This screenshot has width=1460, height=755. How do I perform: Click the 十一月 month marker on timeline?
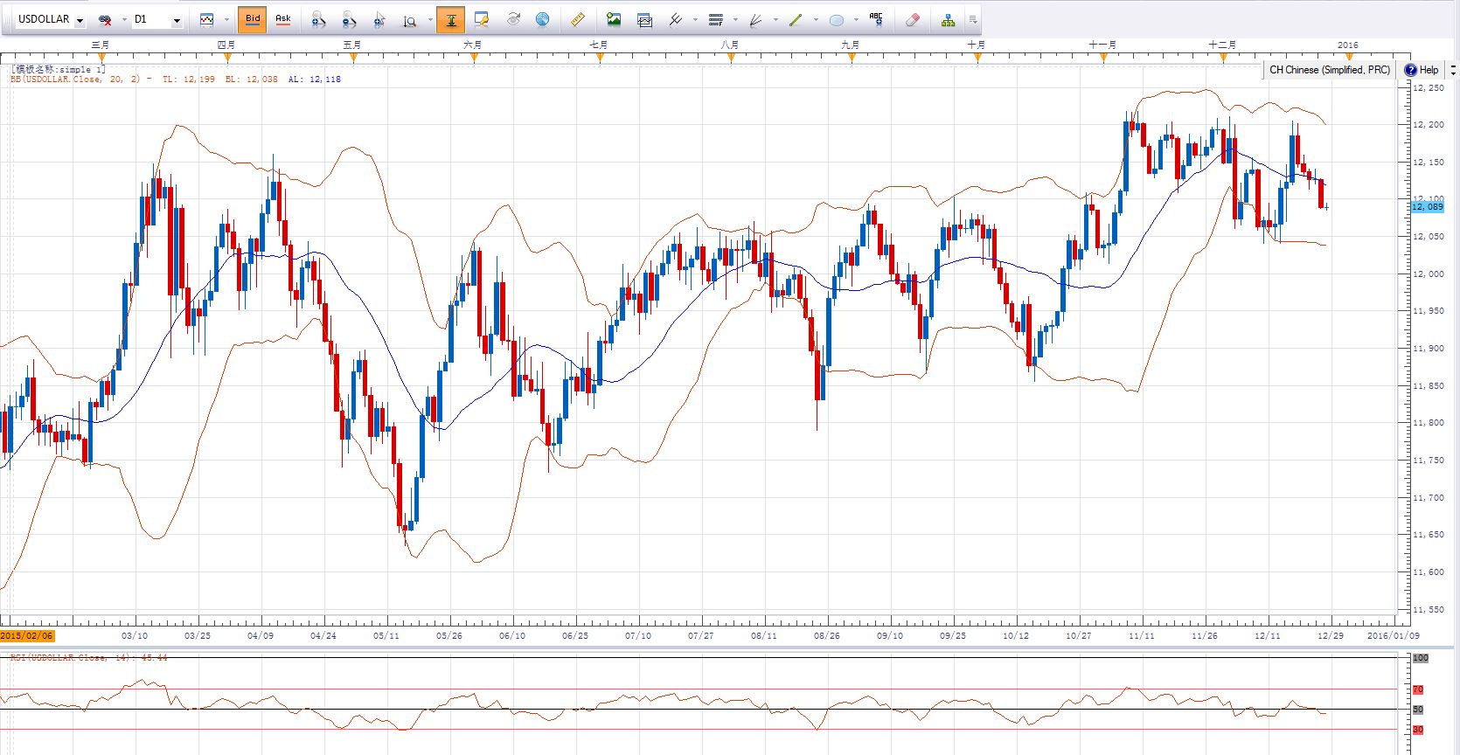(x=1102, y=45)
